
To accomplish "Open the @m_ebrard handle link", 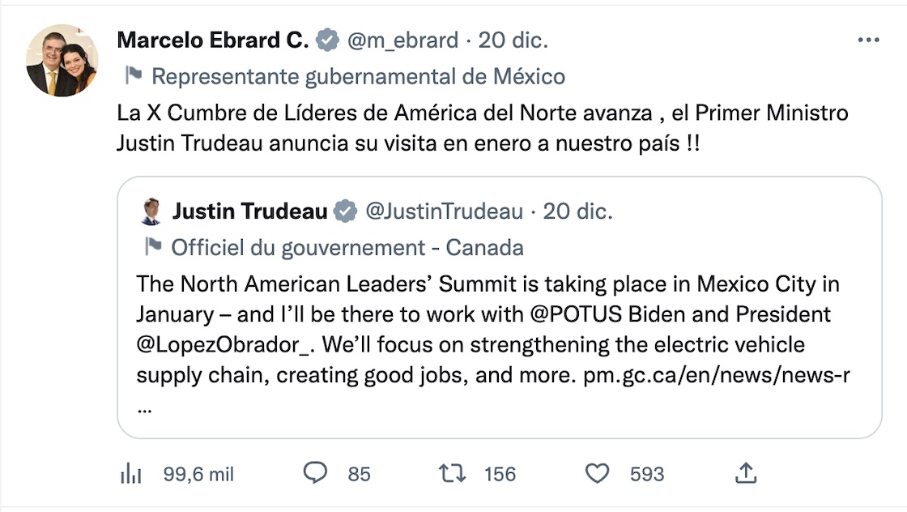I will click(x=402, y=40).
